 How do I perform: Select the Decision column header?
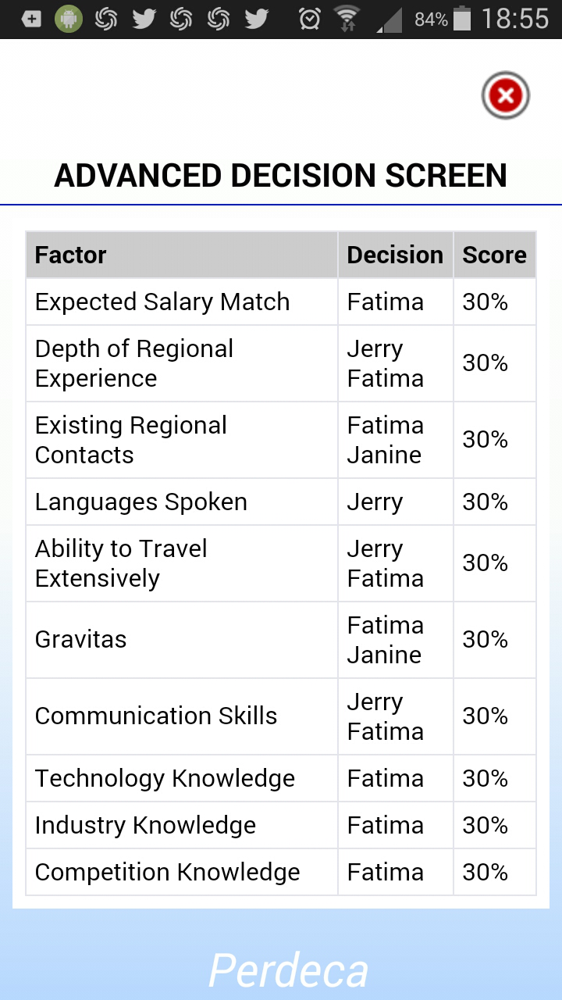coord(394,255)
